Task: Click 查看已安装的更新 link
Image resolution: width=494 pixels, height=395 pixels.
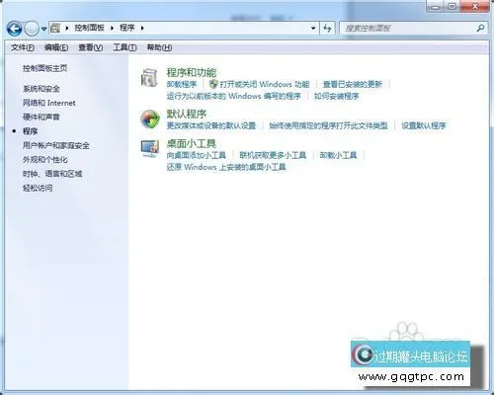Action: coord(353,85)
